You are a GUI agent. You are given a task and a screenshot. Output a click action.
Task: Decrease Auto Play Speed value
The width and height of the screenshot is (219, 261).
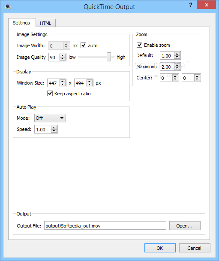point(54,131)
